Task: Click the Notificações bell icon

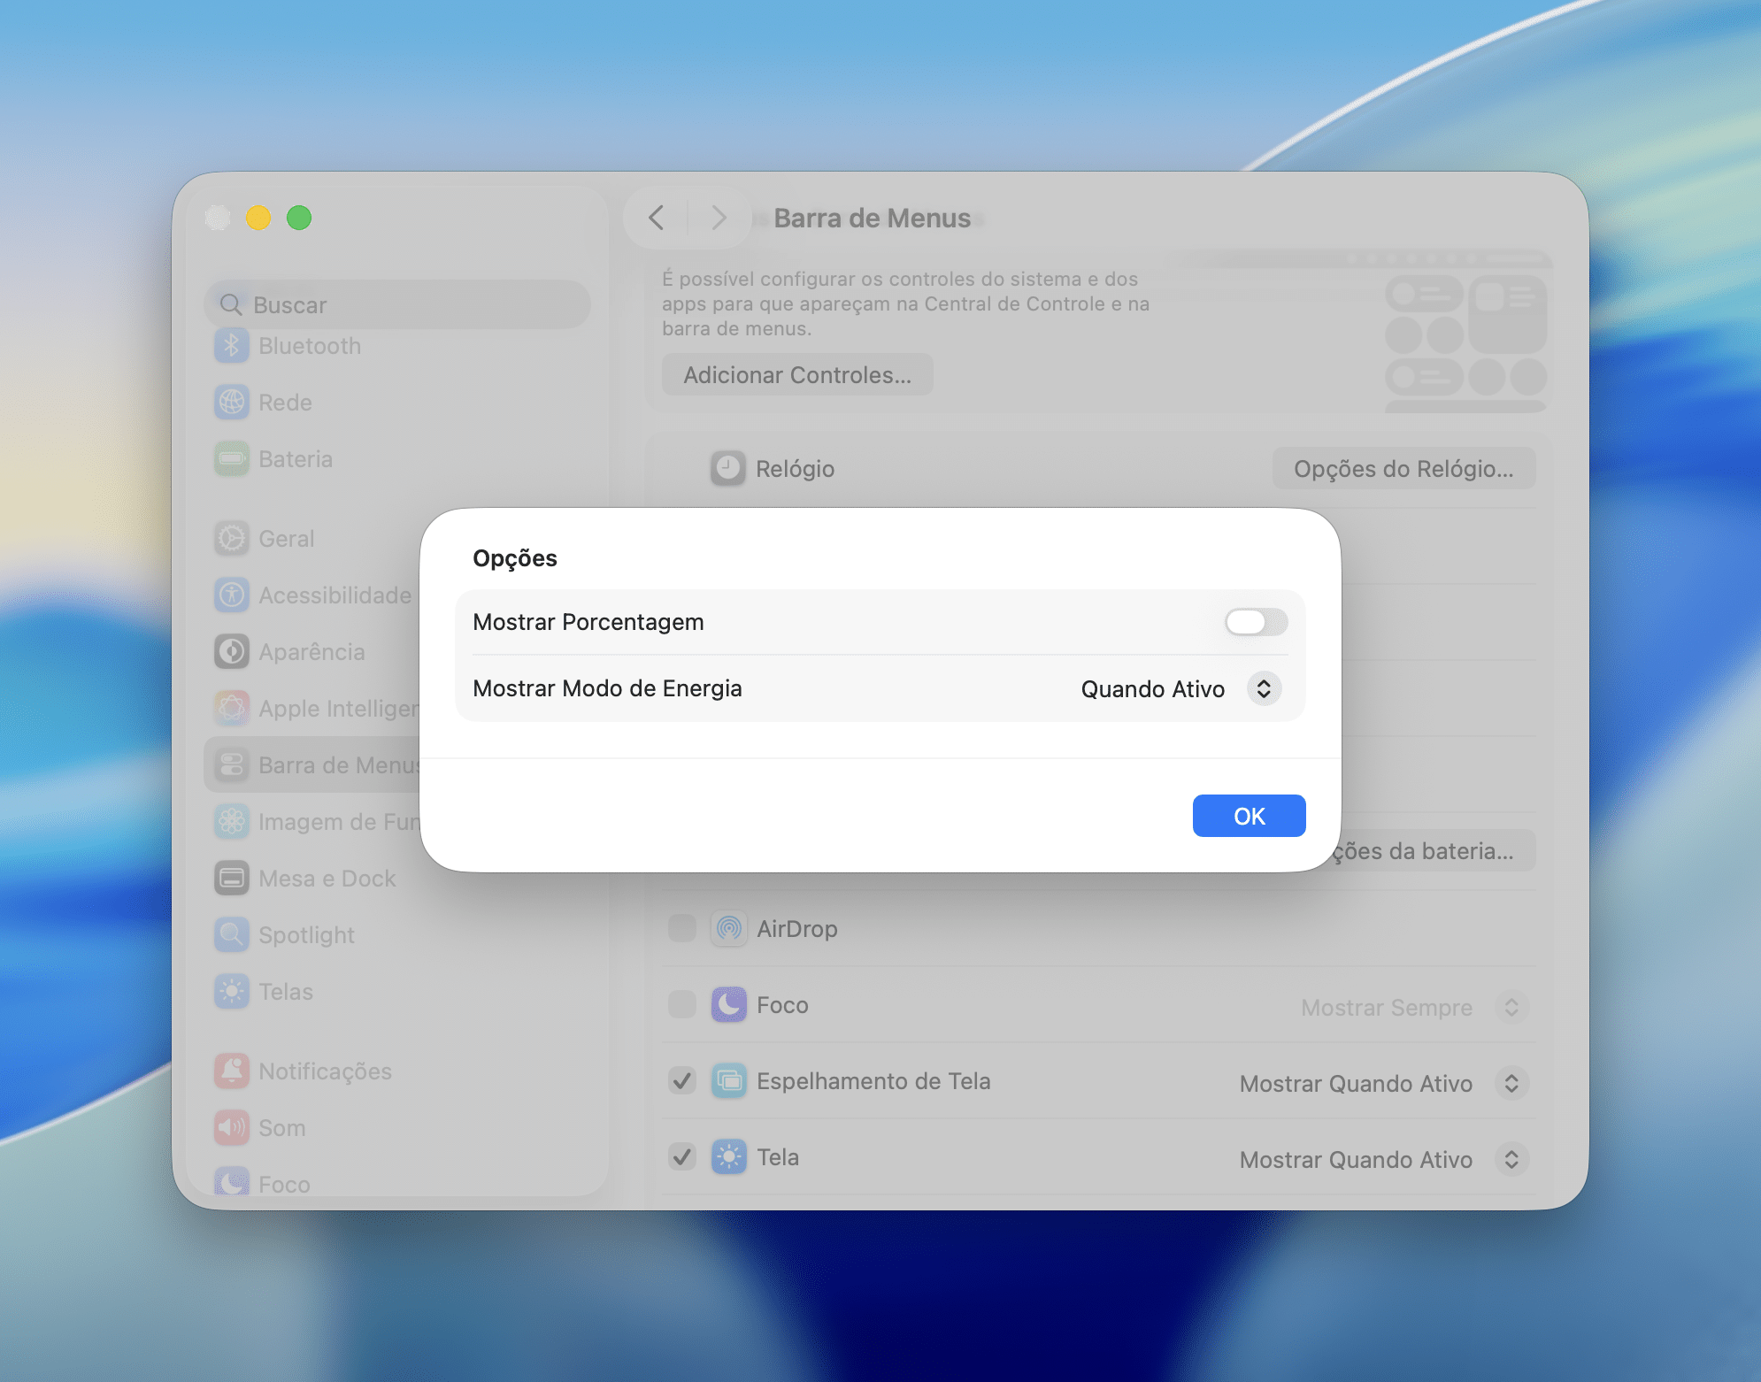Action: (232, 1071)
